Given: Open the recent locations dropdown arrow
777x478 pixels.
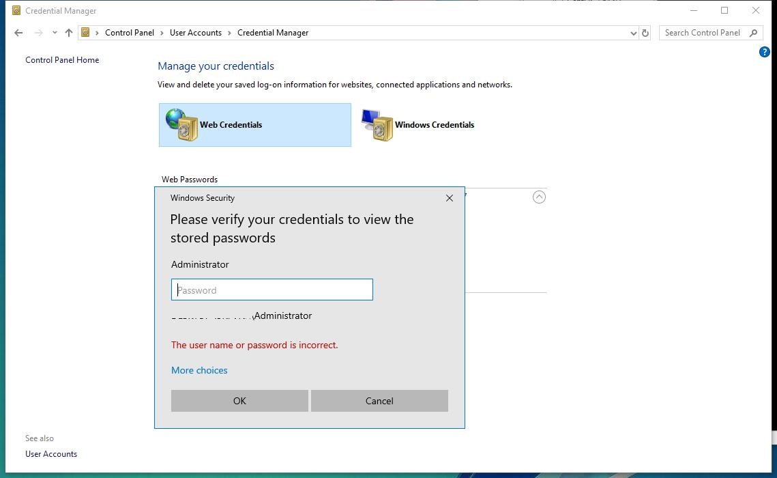Looking at the screenshot, I should [55, 33].
